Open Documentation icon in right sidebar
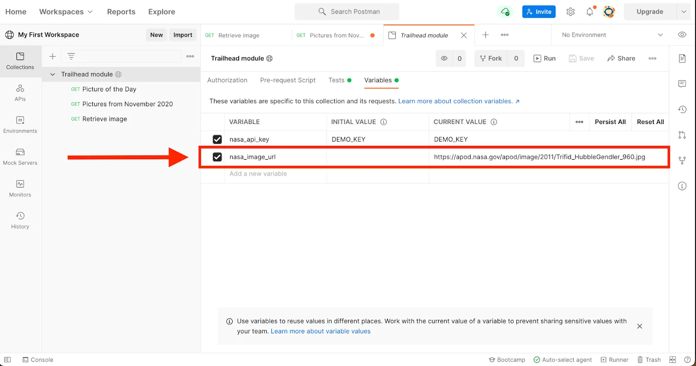The height and width of the screenshot is (366, 696). (x=682, y=58)
